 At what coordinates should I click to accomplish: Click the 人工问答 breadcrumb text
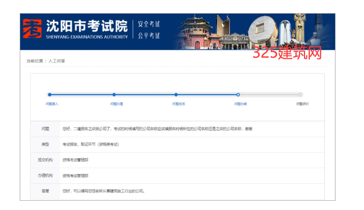pyautogui.click(x=57, y=61)
